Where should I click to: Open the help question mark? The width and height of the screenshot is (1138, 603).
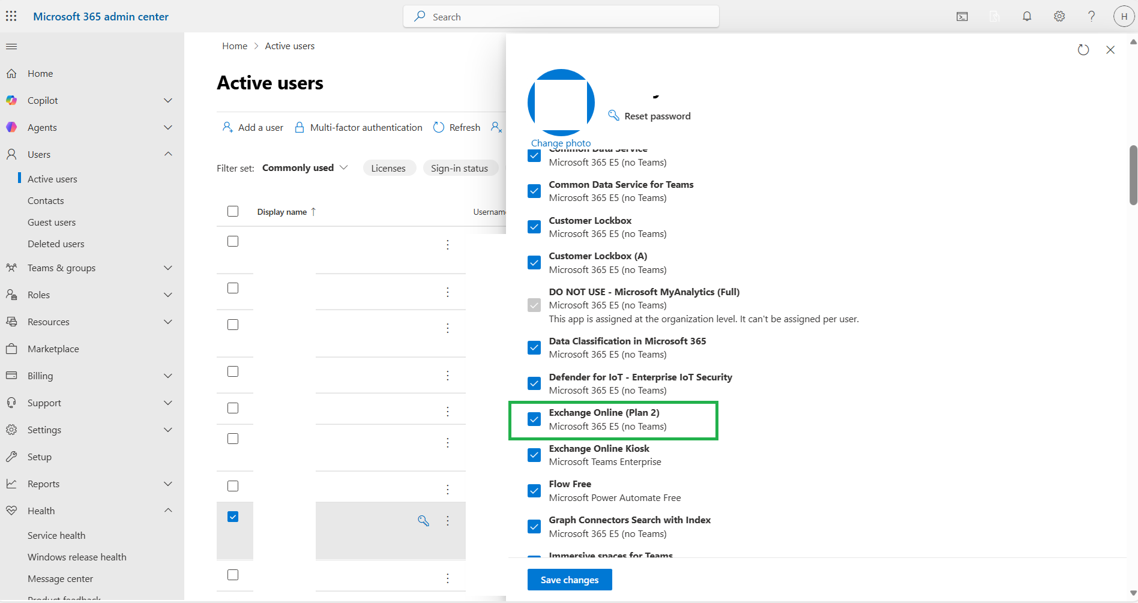1092,17
